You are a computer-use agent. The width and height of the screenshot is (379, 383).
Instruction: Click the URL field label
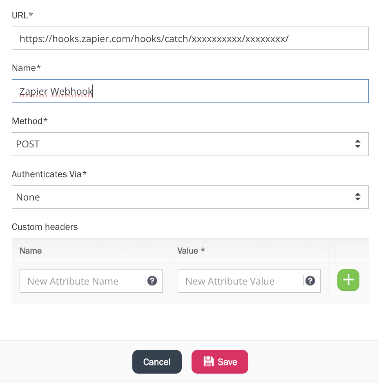[x=22, y=15]
